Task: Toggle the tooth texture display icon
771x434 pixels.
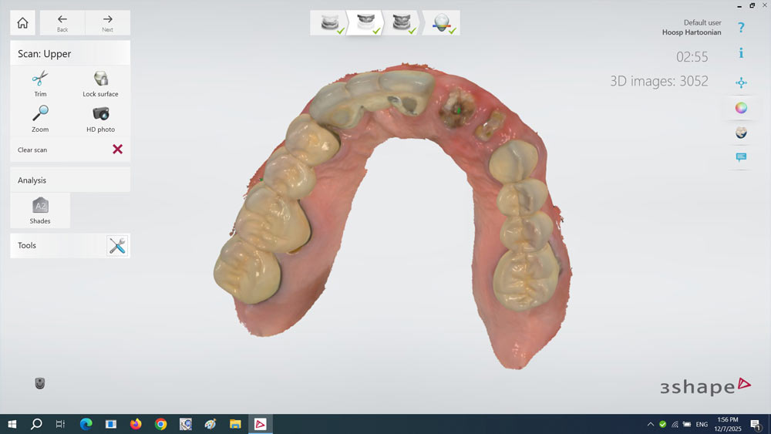Action: tap(741, 133)
